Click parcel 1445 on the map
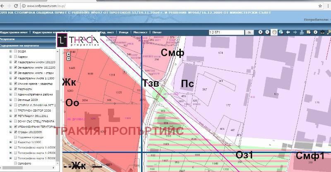Viewport: 331px width, 172px height. coord(72,68)
